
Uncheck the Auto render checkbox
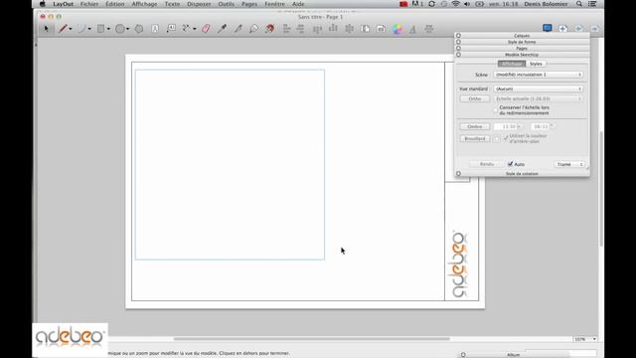pyautogui.click(x=510, y=164)
